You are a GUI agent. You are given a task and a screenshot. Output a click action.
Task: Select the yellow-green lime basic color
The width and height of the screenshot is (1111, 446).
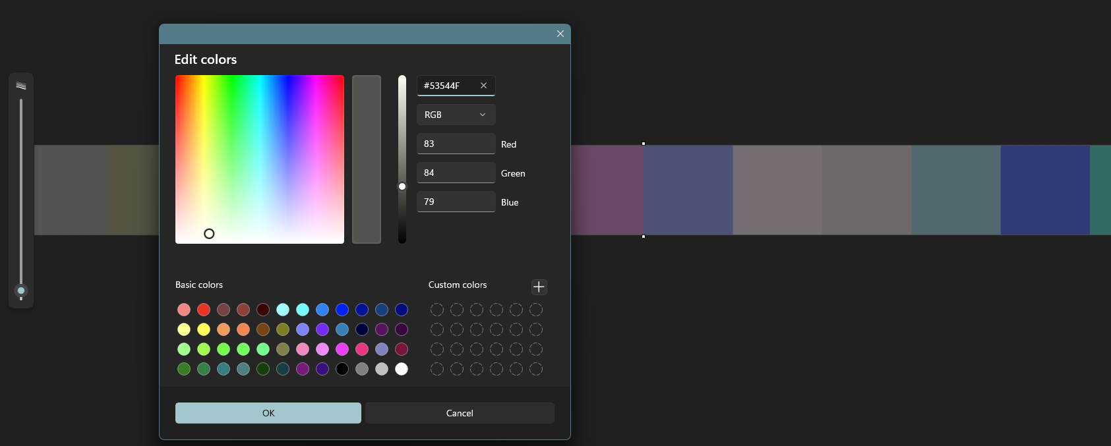pos(204,349)
